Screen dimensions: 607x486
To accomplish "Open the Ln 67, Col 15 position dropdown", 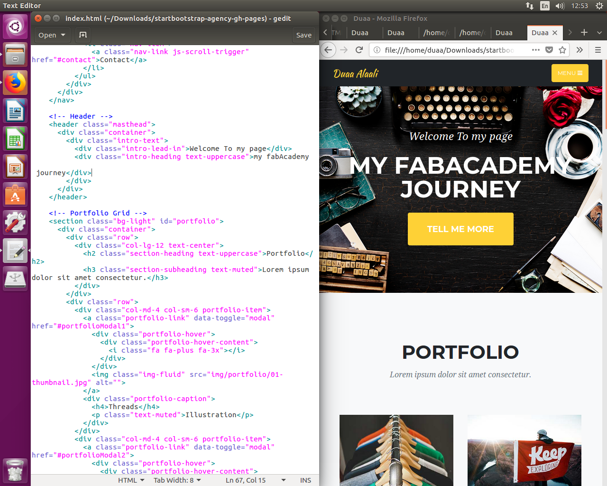I will click(256, 480).
